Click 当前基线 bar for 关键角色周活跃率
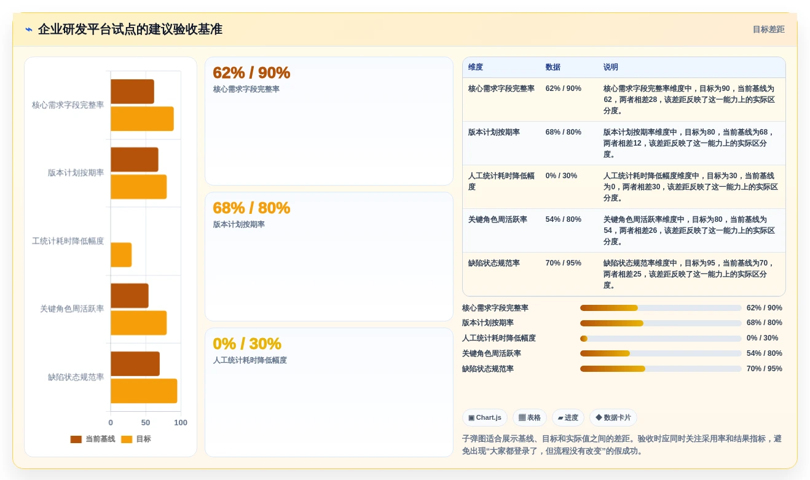 click(x=130, y=296)
